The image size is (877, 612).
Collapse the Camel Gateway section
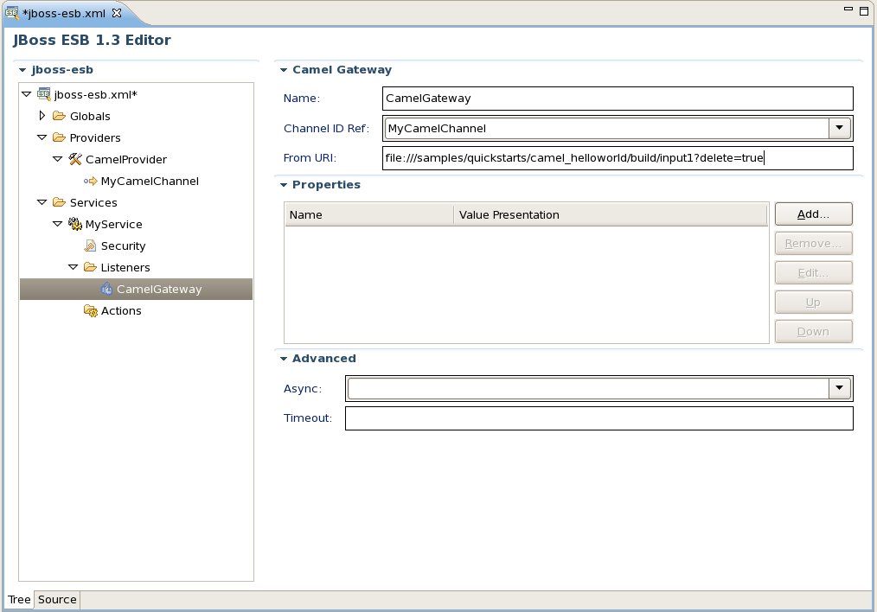tap(284, 70)
